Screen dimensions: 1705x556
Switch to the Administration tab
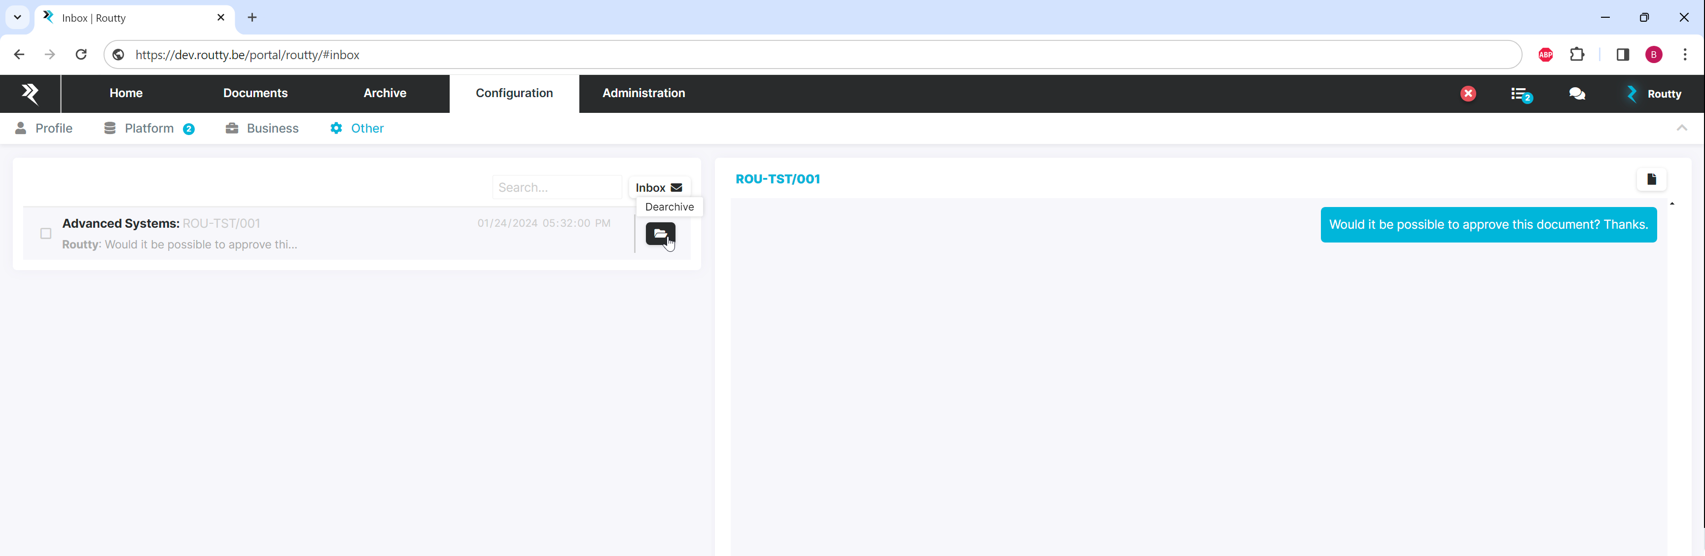(642, 93)
